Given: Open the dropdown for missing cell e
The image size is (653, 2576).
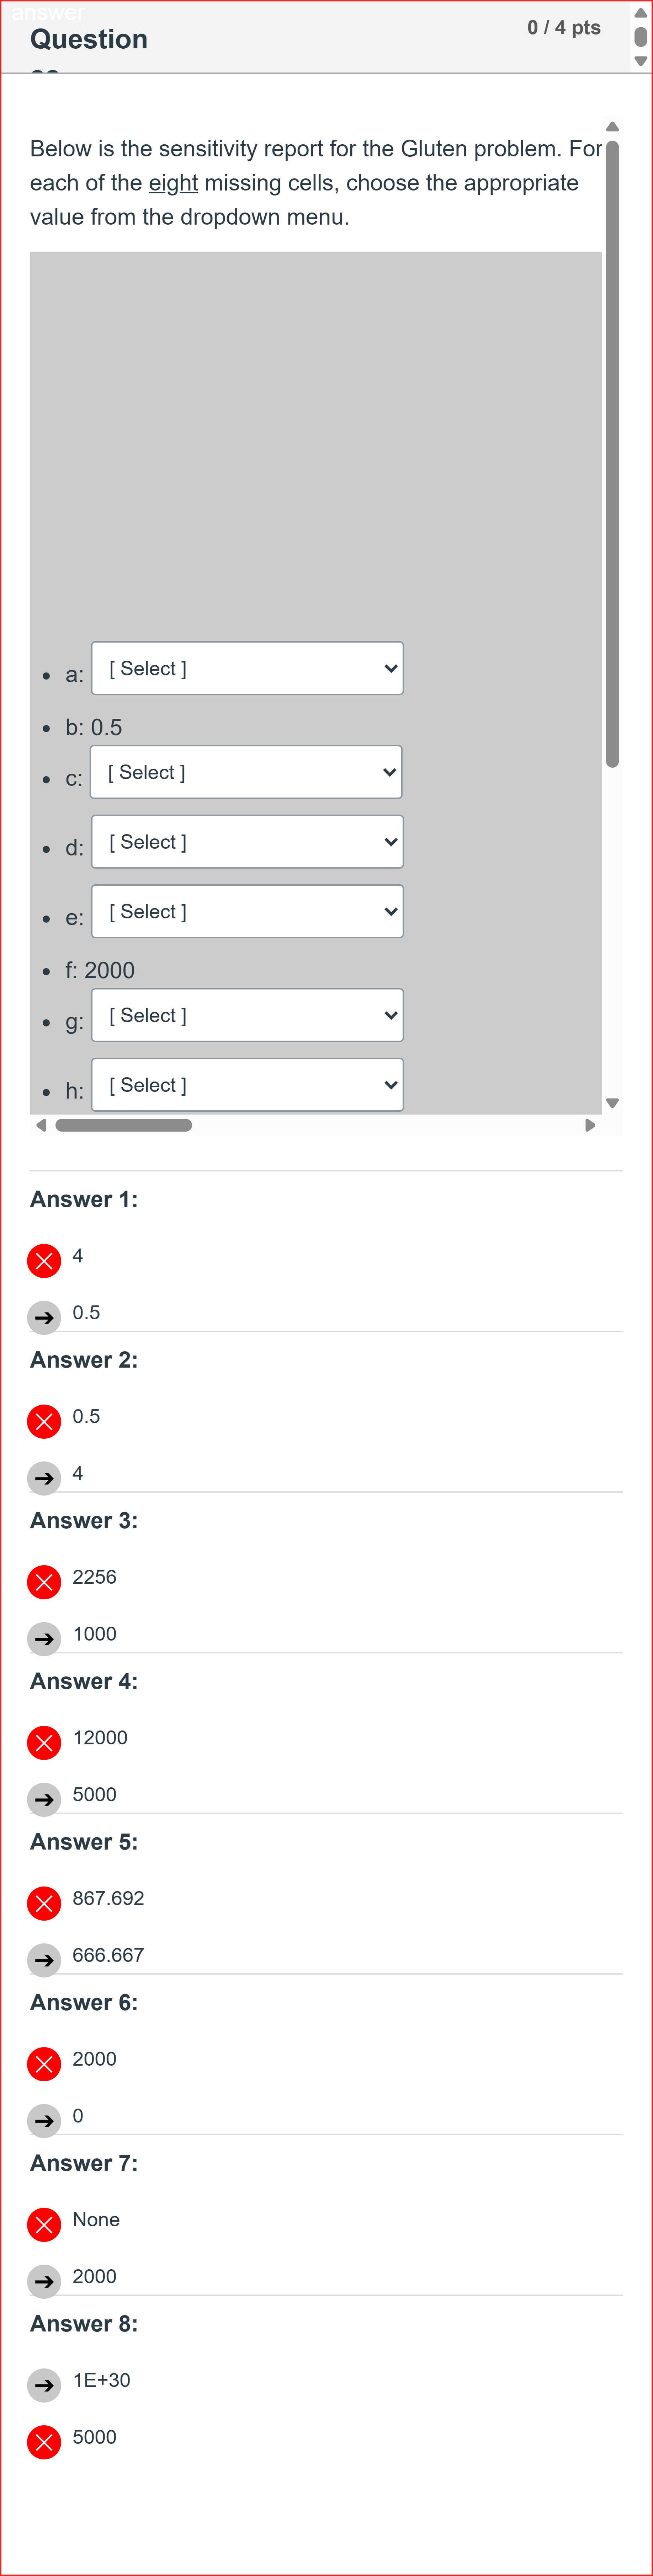Looking at the screenshot, I should 247,911.
